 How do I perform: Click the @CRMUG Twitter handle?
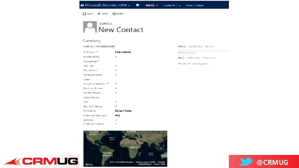click(272, 162)
